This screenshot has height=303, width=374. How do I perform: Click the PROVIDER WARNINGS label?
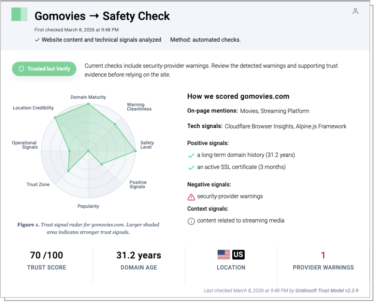[323, 268]
